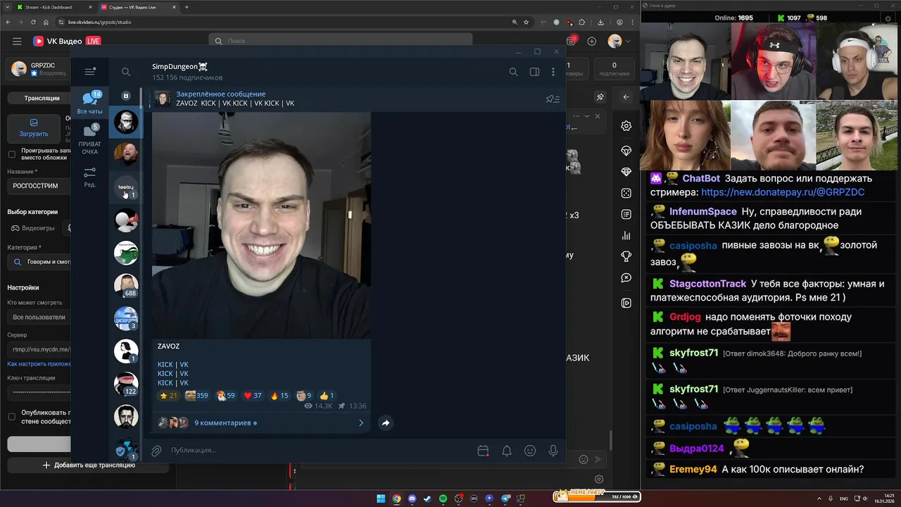Select the Все чаты folder
Image resolution: width=901 pixels, height=507 pixels.
pos(89,103)
